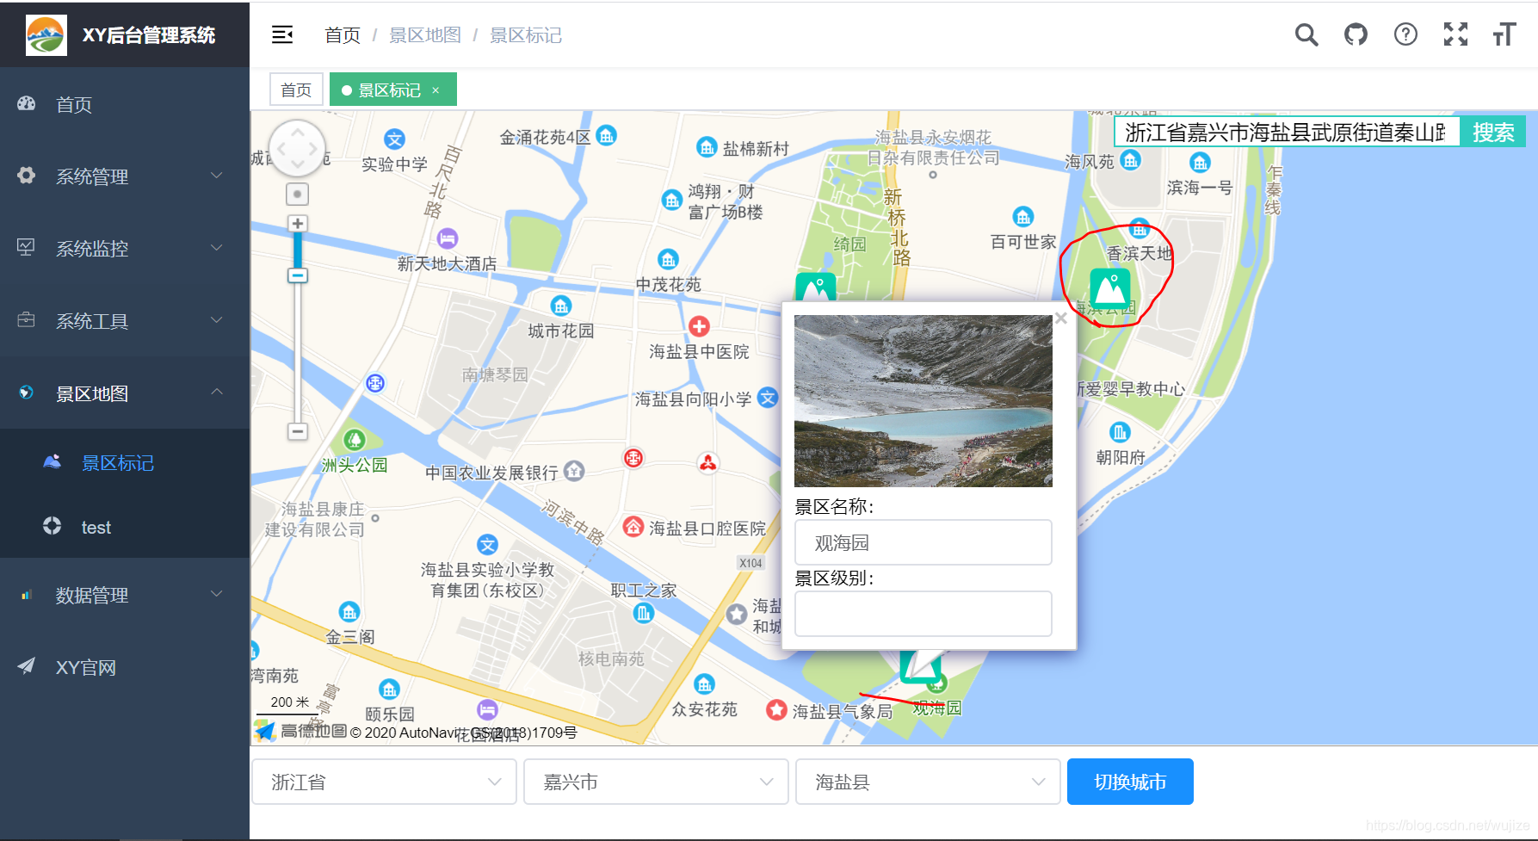This screenshot has height=841, width=1538.
Task: Click the XY system logo image
Action: pos(46,35)
